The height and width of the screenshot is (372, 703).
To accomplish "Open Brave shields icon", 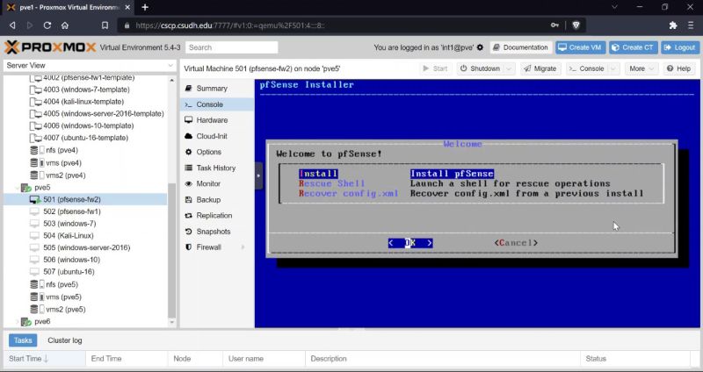I will click(x=576, y=25).
